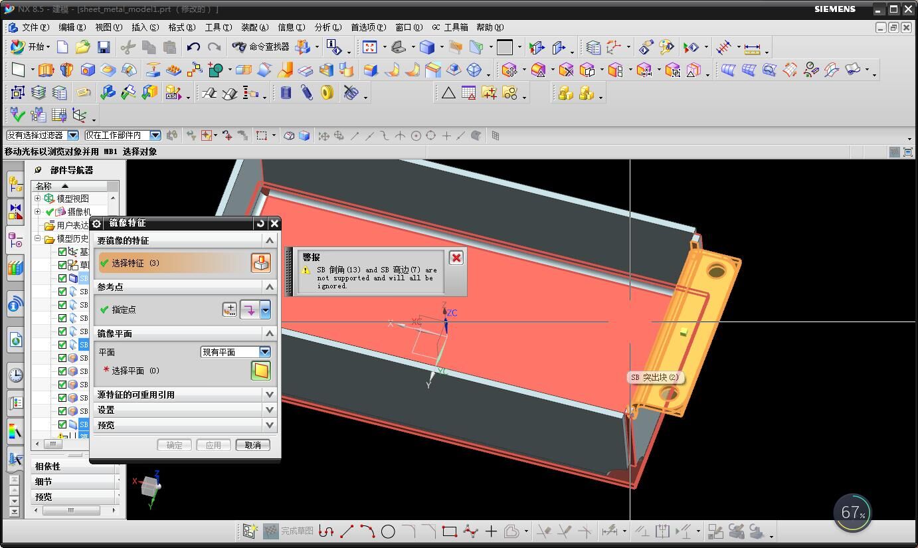Expand the 相依性 panel header
Image resolution: width=918 pixels, height=548 pixels.
(76, 466)
